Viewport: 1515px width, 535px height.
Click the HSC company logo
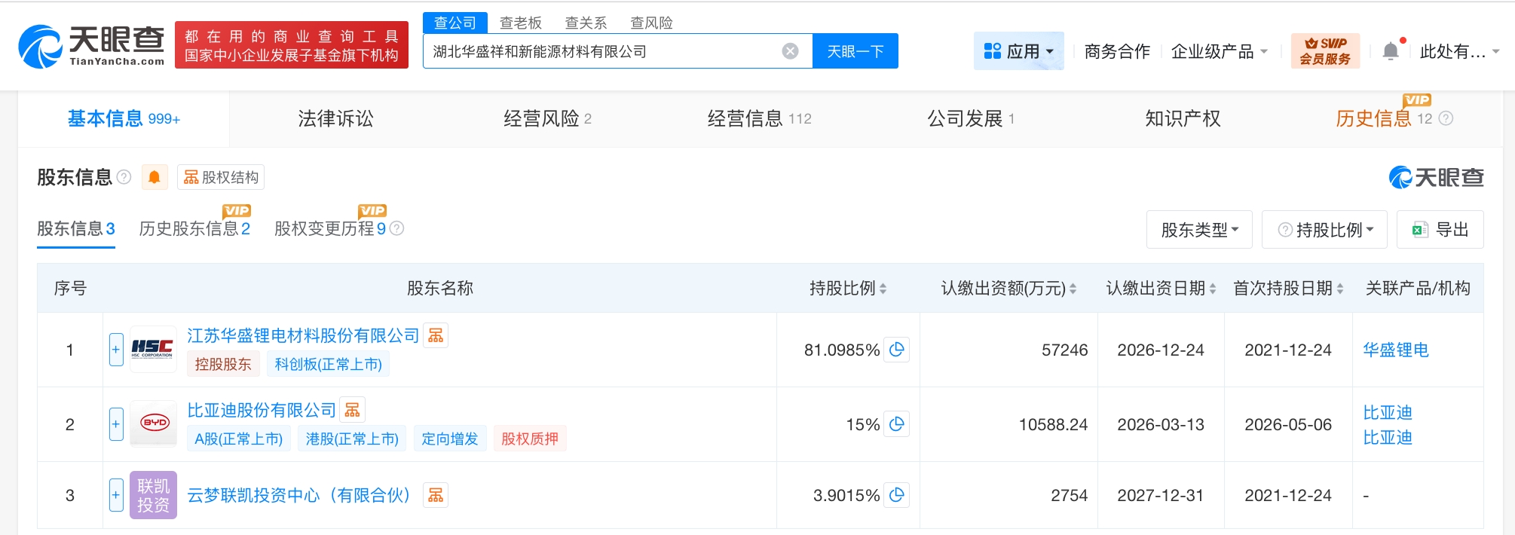click(153, 349)
